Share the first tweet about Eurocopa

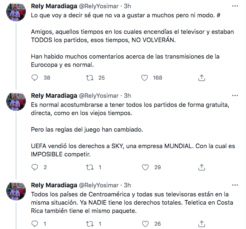pos(202,78)
